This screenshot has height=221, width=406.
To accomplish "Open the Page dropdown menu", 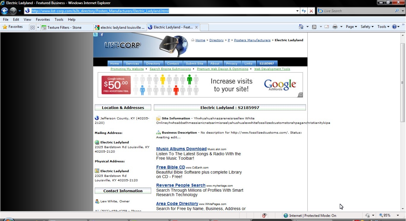I will point(351,27).
